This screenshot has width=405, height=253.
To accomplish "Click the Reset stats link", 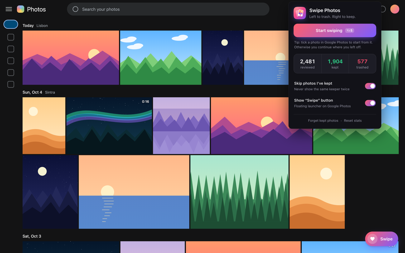I will [352, 120].
